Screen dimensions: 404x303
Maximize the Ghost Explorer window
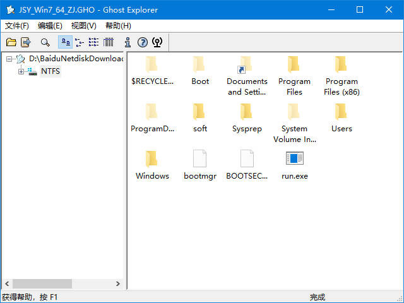(x=360, y=10)
